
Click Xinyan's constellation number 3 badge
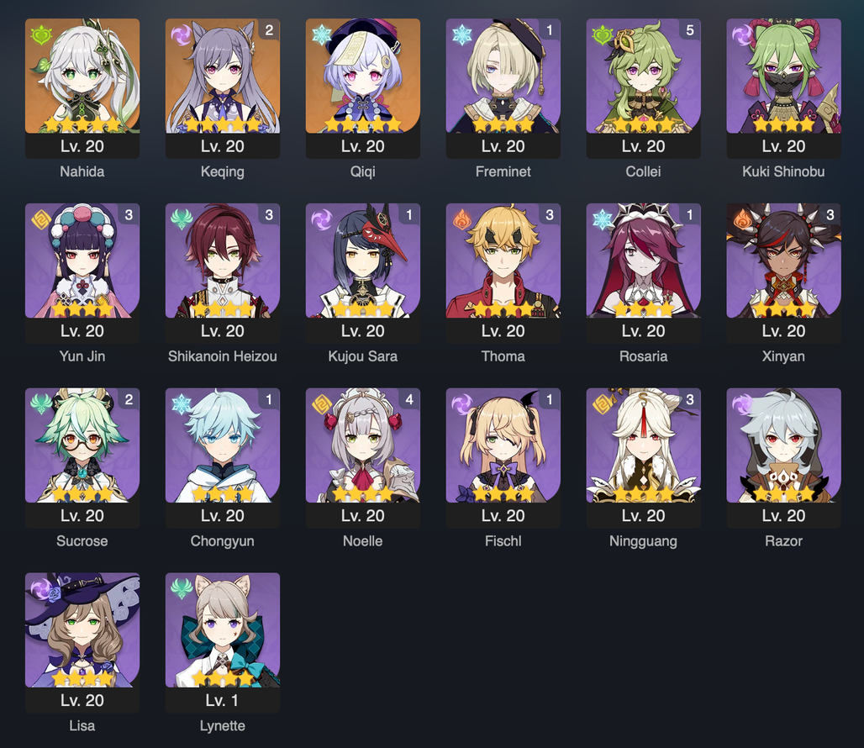point(830,215)
